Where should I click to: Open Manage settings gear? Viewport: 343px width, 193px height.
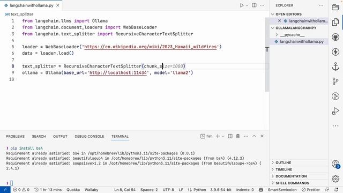point(335,179)
